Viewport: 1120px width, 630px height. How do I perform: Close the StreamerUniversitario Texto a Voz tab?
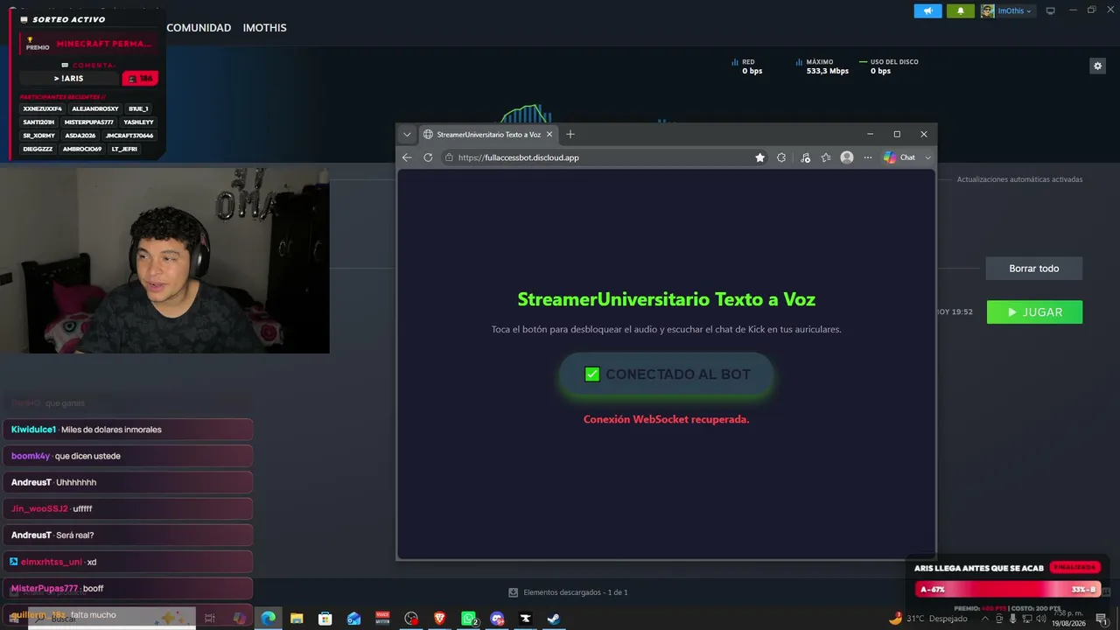(x=549, y=135)
